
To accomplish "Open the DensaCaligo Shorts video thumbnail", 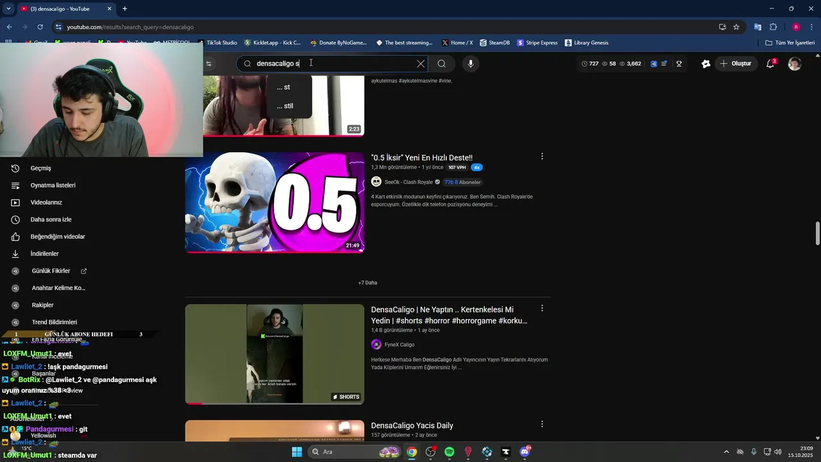I will click(275, 354).
